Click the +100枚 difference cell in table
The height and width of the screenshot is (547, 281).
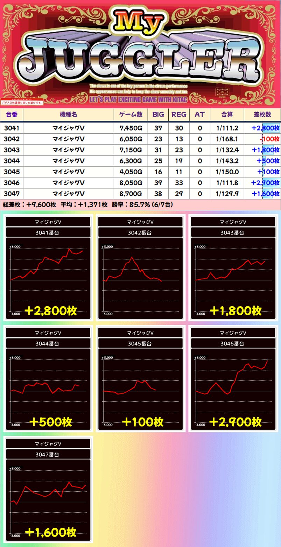tap(262, 172)
